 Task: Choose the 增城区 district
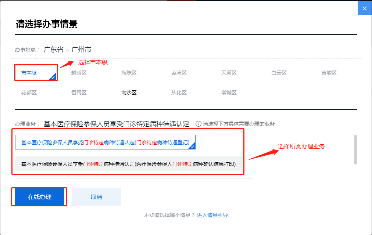229,92
